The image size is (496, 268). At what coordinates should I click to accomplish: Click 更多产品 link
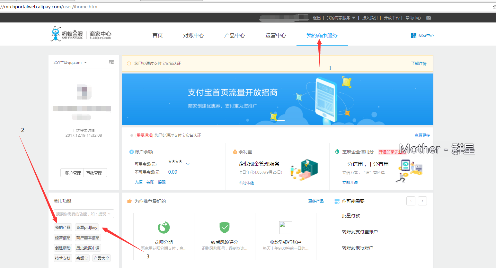coord(316,201)
